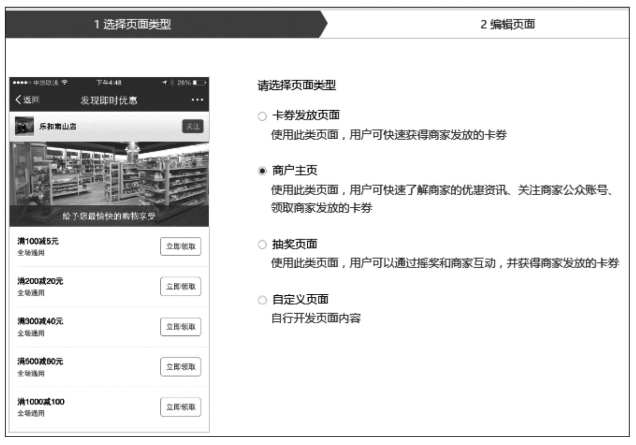Choose the 抽奖页面 radio button
Screen dimensions: 636x445
point(262,245)
